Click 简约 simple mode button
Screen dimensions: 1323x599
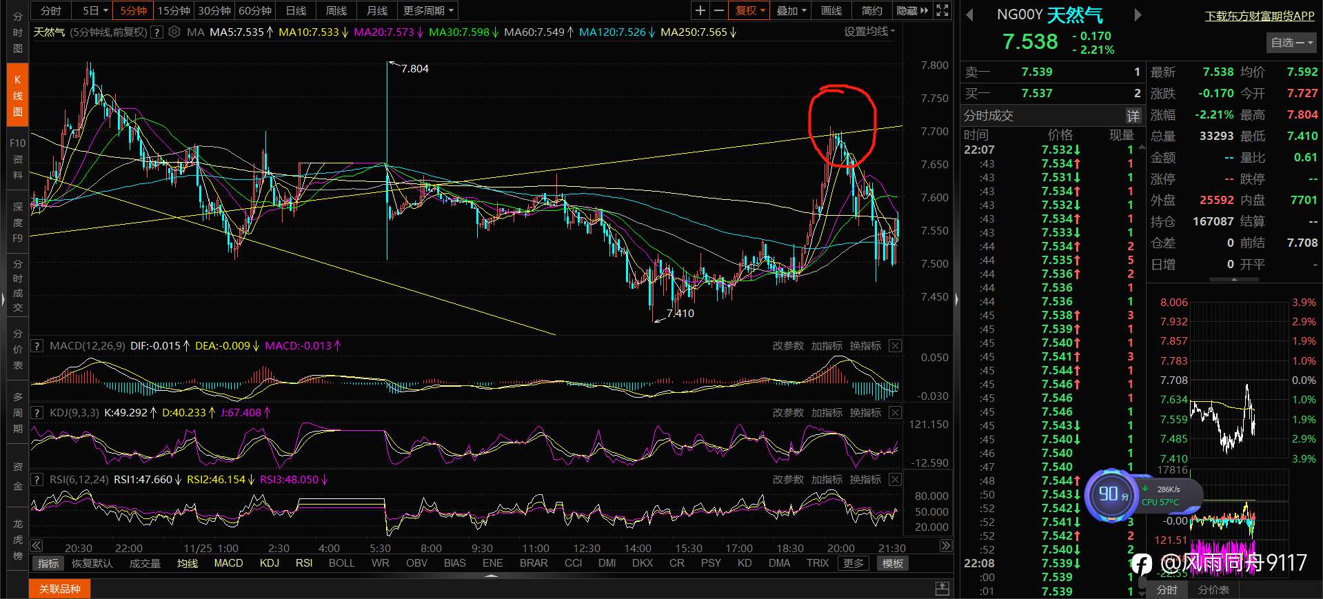pos(872,10)
